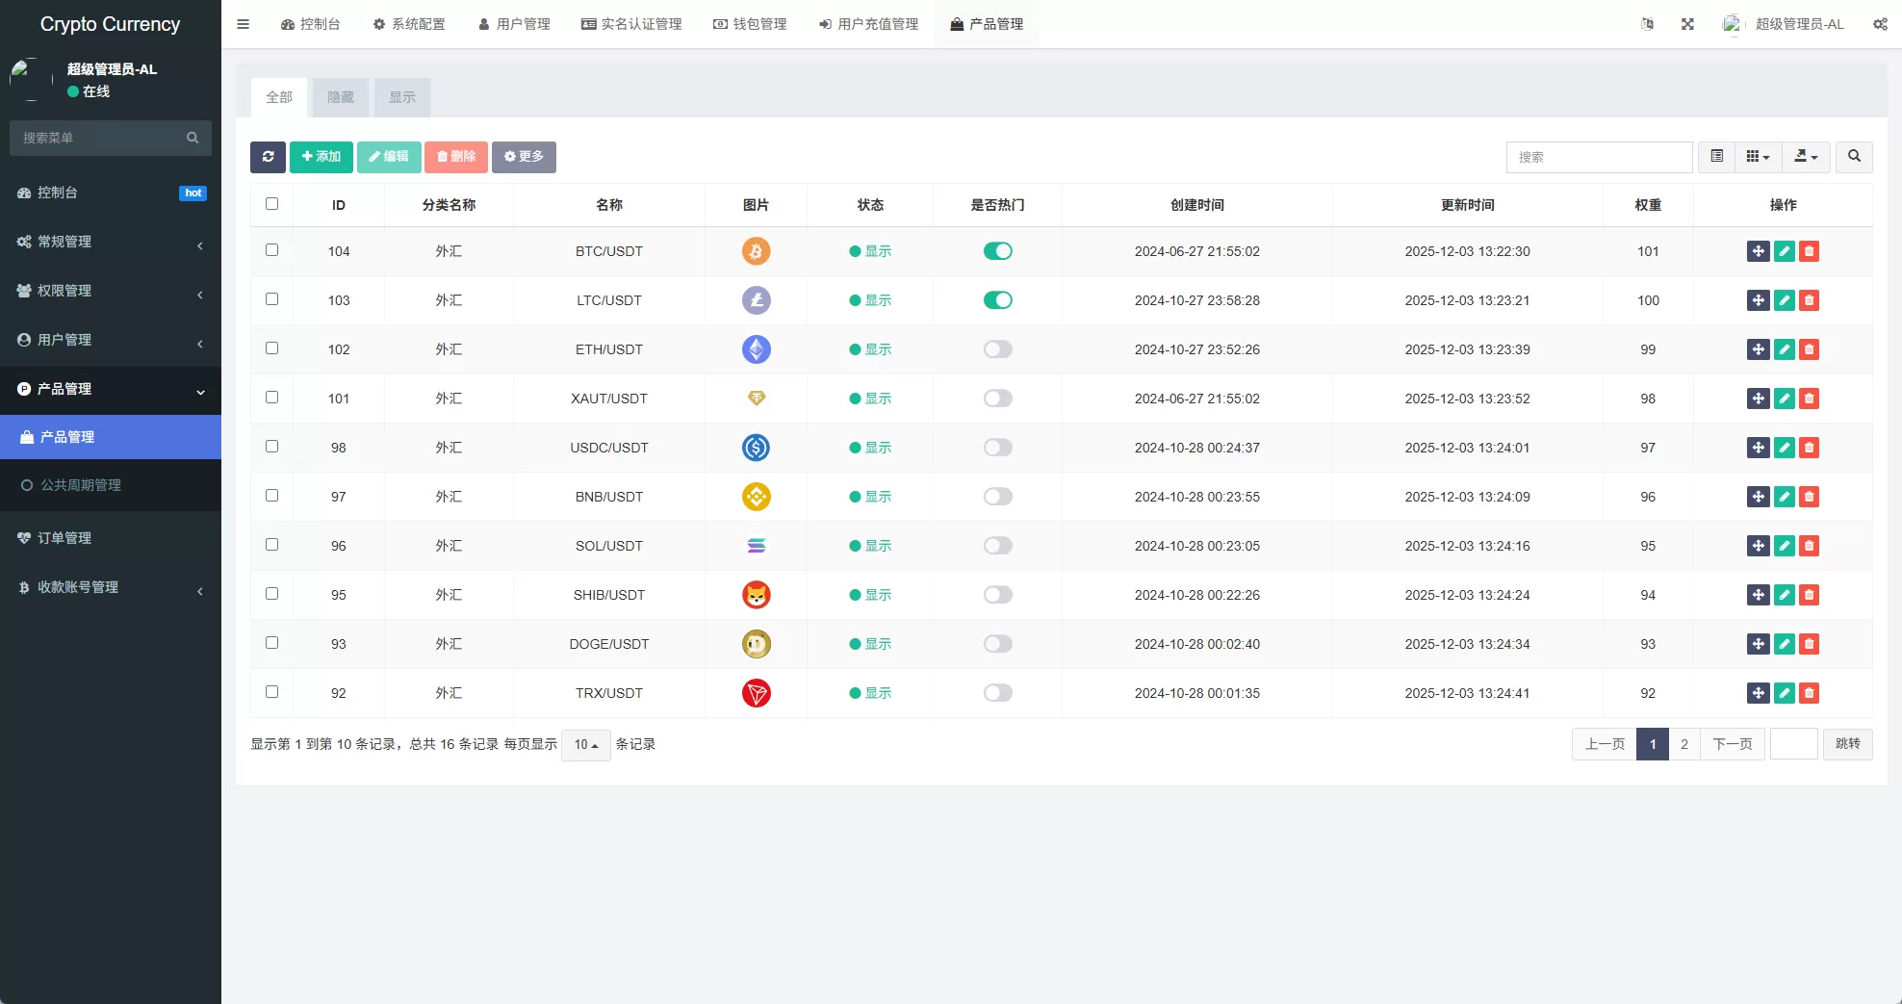Click the fullscreen icon in the top bar
Image resolution: width=1902 pixels, height=1004 pixels.
pyautogui.click(x=1687, y=24)
